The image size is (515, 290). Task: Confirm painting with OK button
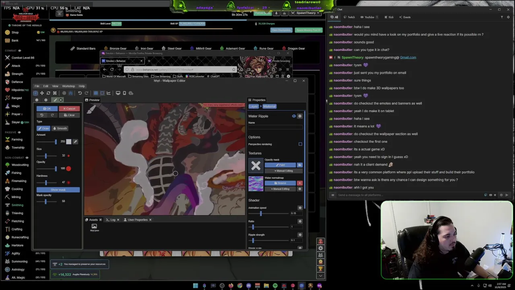tap(47, 109)
